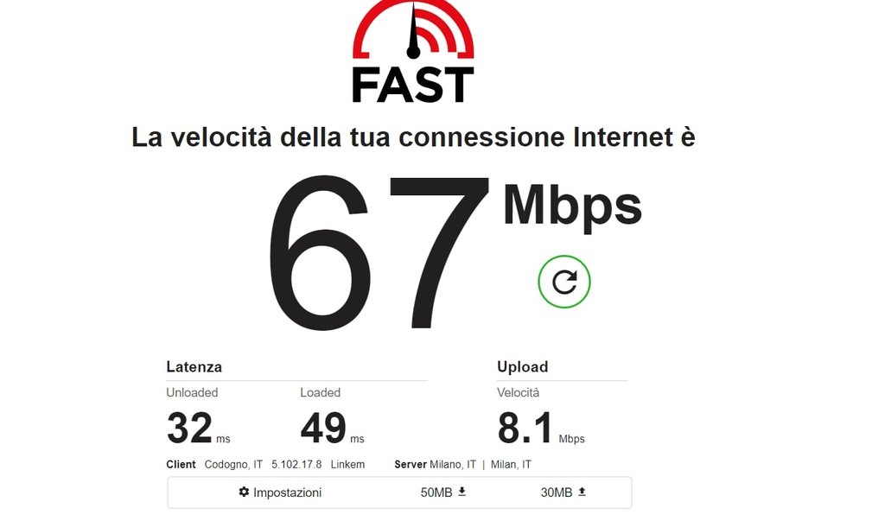Click the download arrow next to 50MB
The image size is (885, 521).
click(x=462, y=492)
